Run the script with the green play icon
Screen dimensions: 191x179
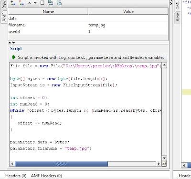click(x=14, y=57)
